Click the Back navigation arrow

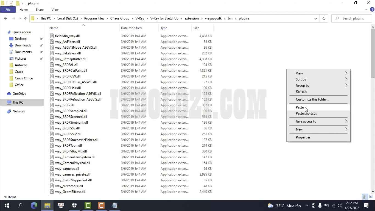click(x=5, y=18)
